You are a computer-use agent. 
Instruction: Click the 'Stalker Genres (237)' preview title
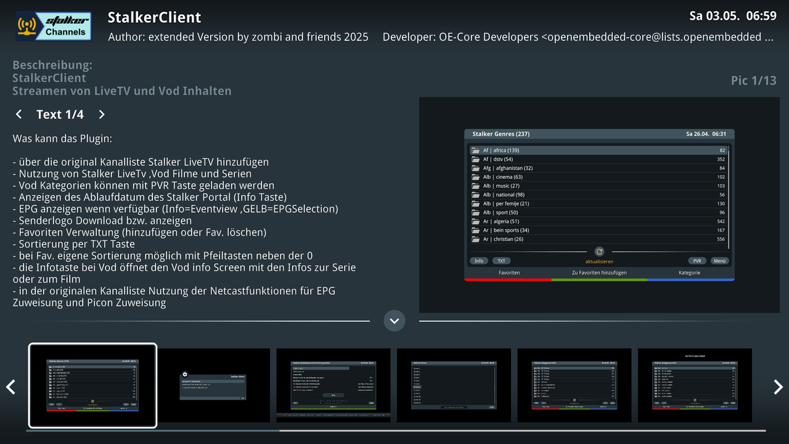pyautogui.click(x=501, y=134)
